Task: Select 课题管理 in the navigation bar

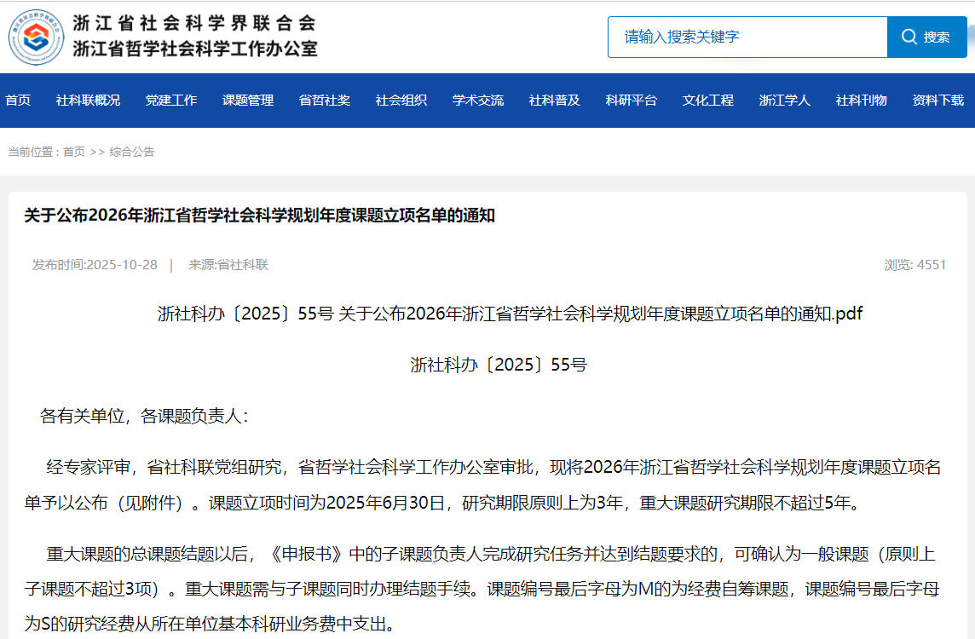Action: [248, 101]
